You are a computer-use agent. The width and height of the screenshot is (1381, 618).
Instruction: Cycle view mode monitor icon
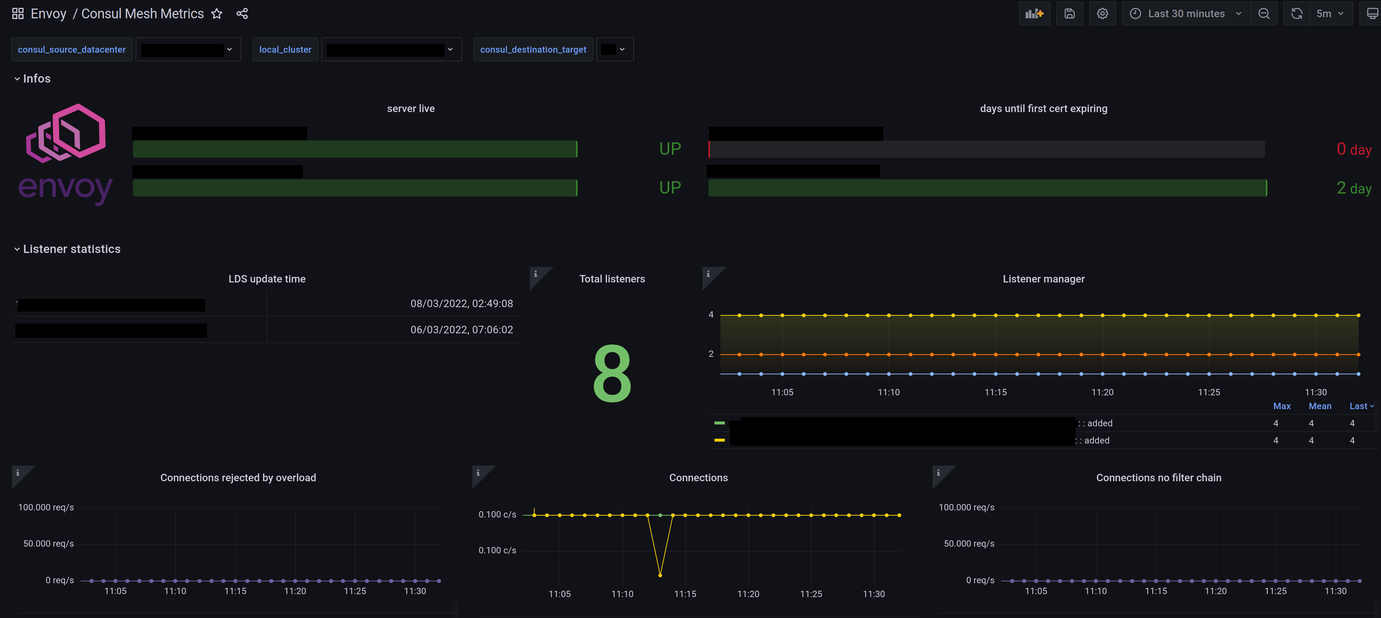(1372, 14)
